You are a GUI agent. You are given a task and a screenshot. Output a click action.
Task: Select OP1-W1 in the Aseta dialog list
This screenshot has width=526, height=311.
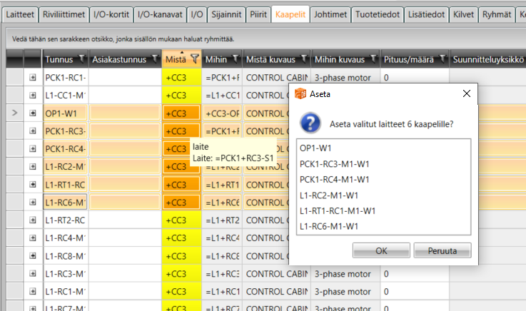(x=315, y=147)
